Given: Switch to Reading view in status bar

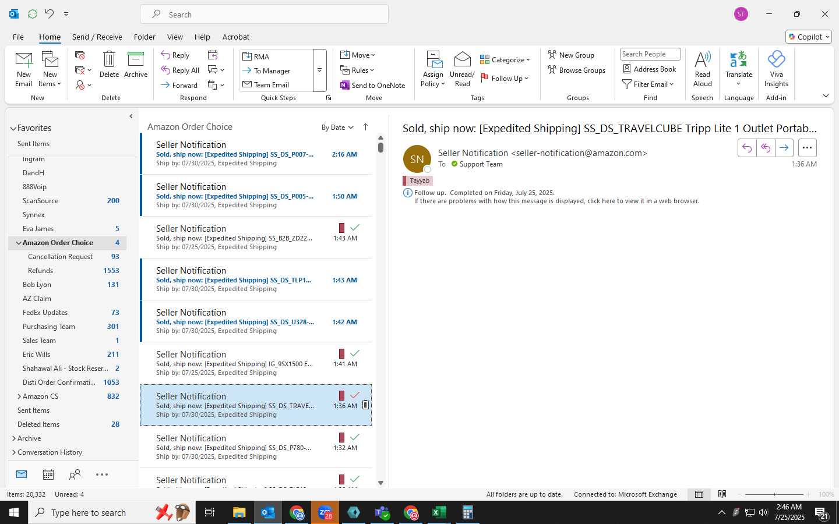Looking at the screenshot, I should point(722,494).
